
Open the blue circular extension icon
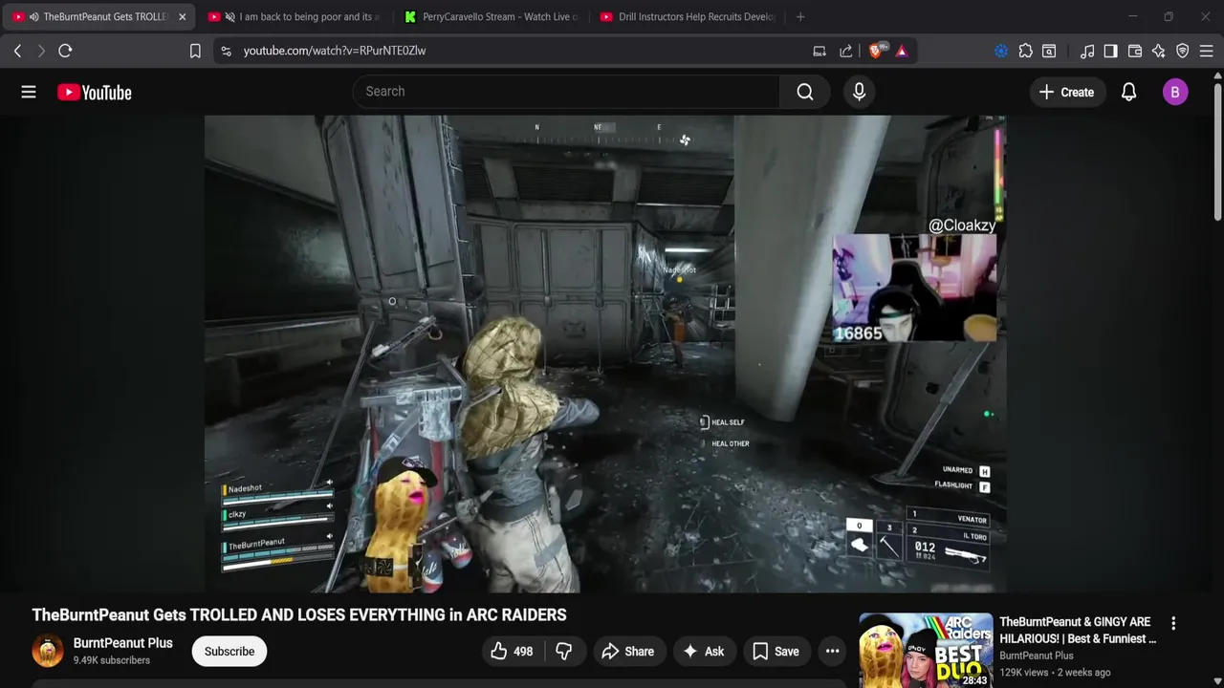pos(1001,51)
